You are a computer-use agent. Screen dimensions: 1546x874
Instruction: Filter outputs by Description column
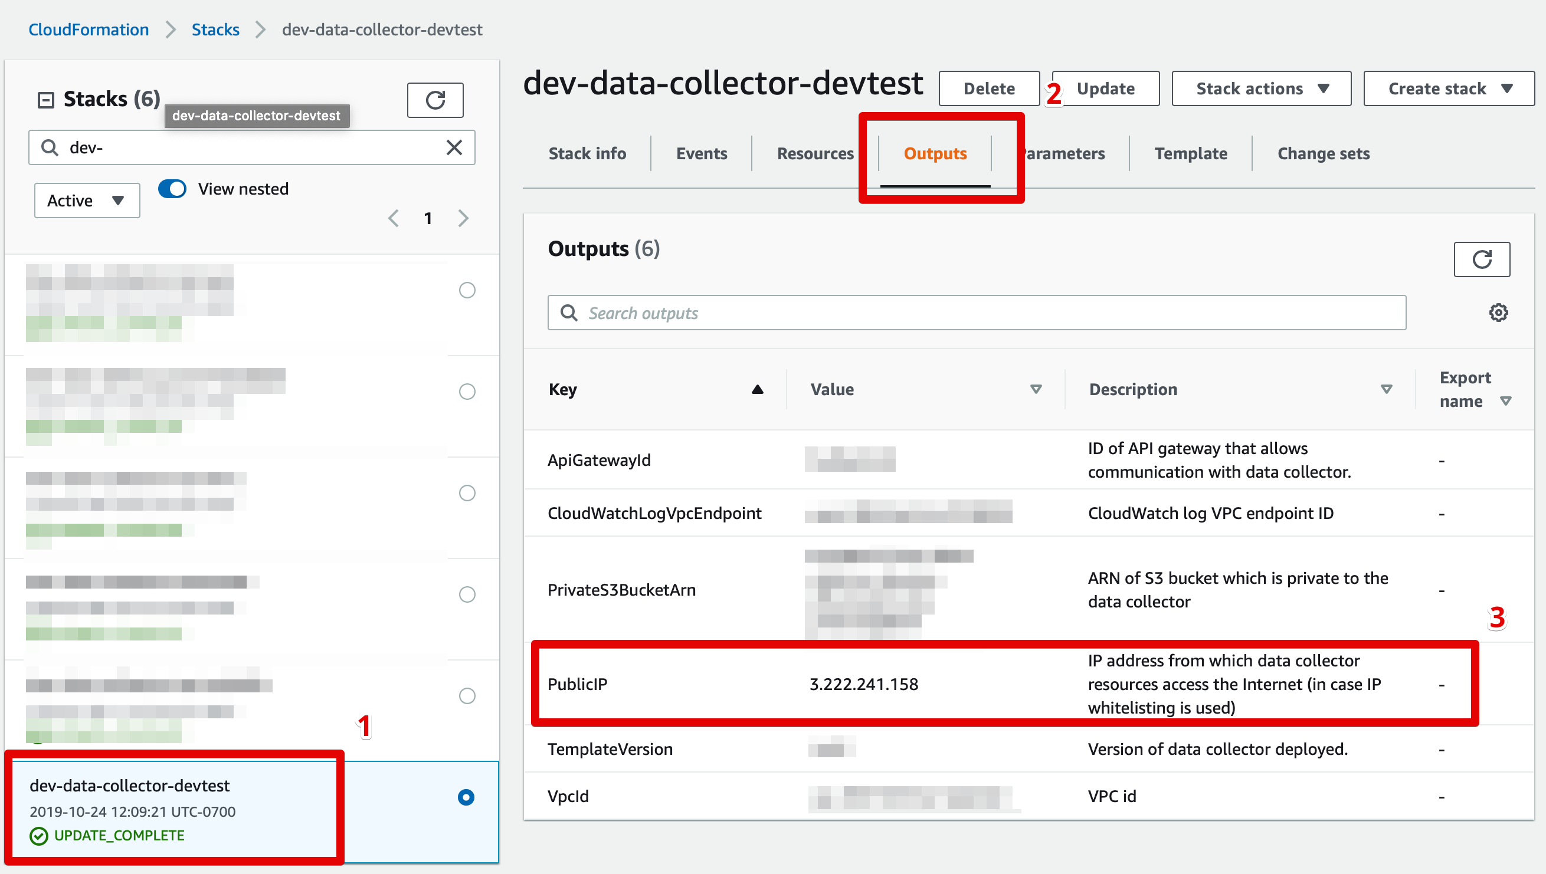1385,390
